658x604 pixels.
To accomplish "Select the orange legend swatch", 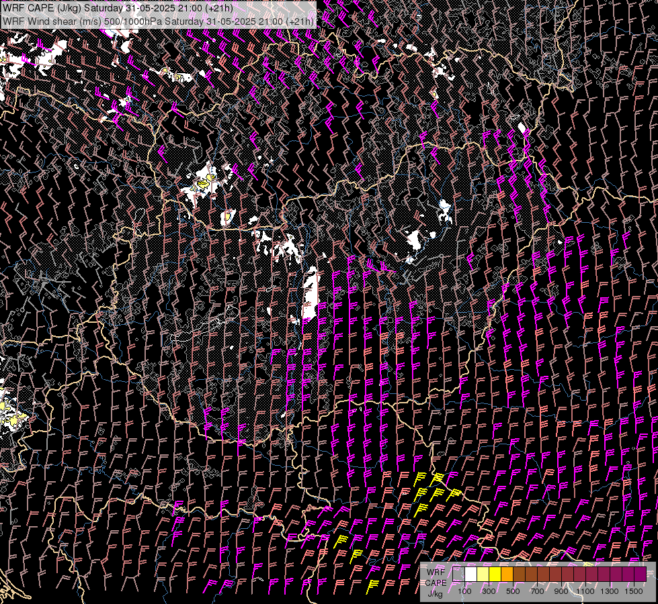I will [507, 574].
